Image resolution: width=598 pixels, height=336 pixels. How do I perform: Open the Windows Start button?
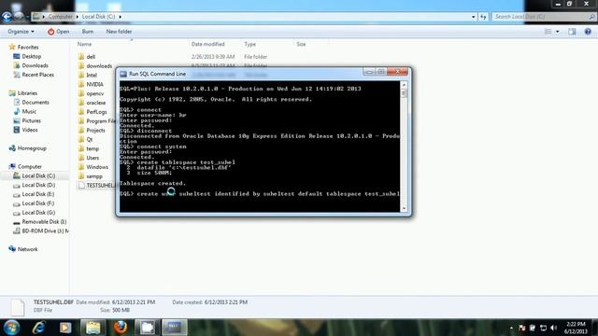tap(11, 328)
